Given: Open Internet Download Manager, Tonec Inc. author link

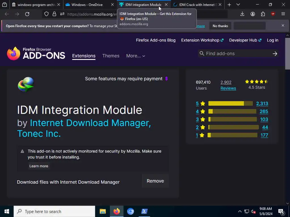Looking at the screenshot, I should click(x=84, y=128).
